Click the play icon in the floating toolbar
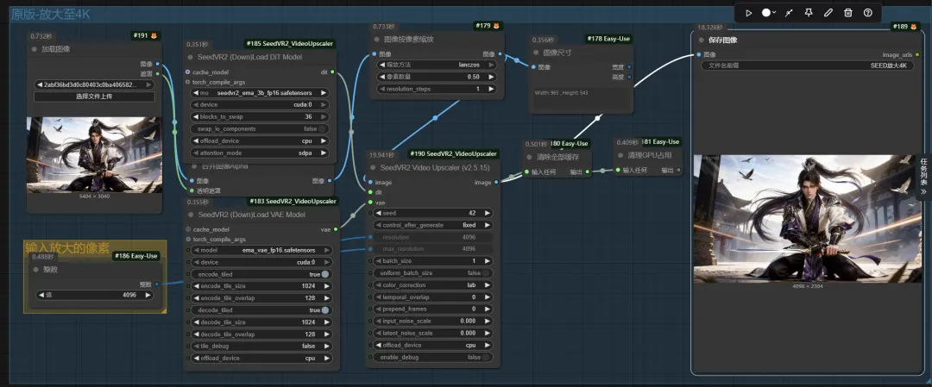 (x=749, y=12)
